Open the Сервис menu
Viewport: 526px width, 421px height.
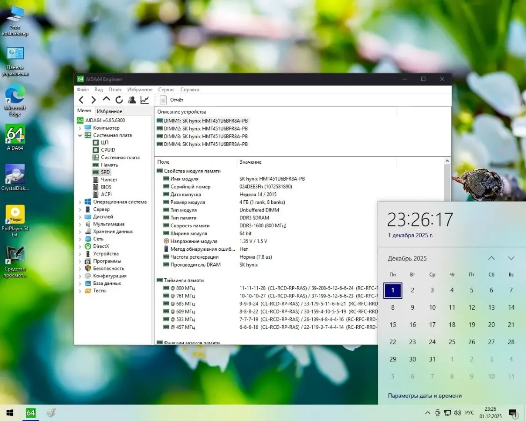tap(166, 89)
